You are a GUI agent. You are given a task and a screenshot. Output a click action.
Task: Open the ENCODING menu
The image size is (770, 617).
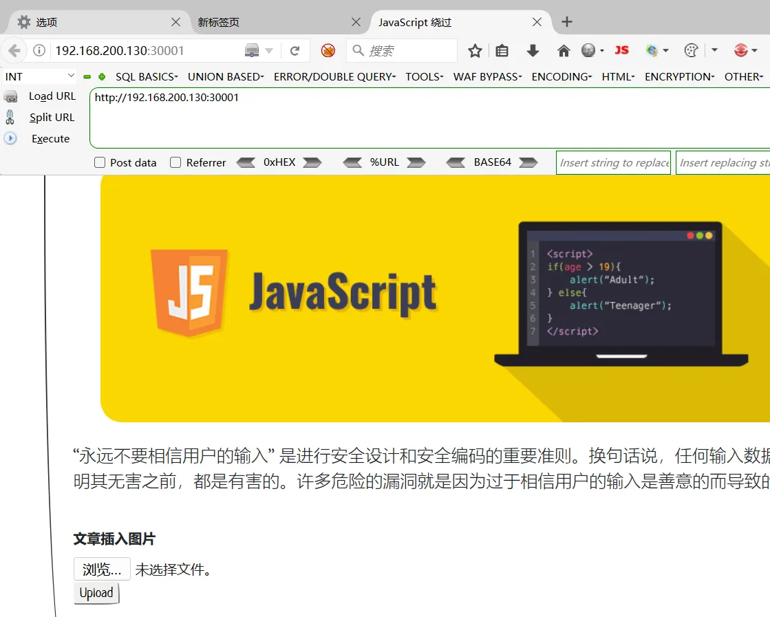click(562, 76)
